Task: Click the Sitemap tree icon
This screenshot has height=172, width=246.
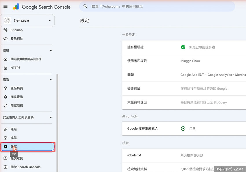Action: [5, 30]
